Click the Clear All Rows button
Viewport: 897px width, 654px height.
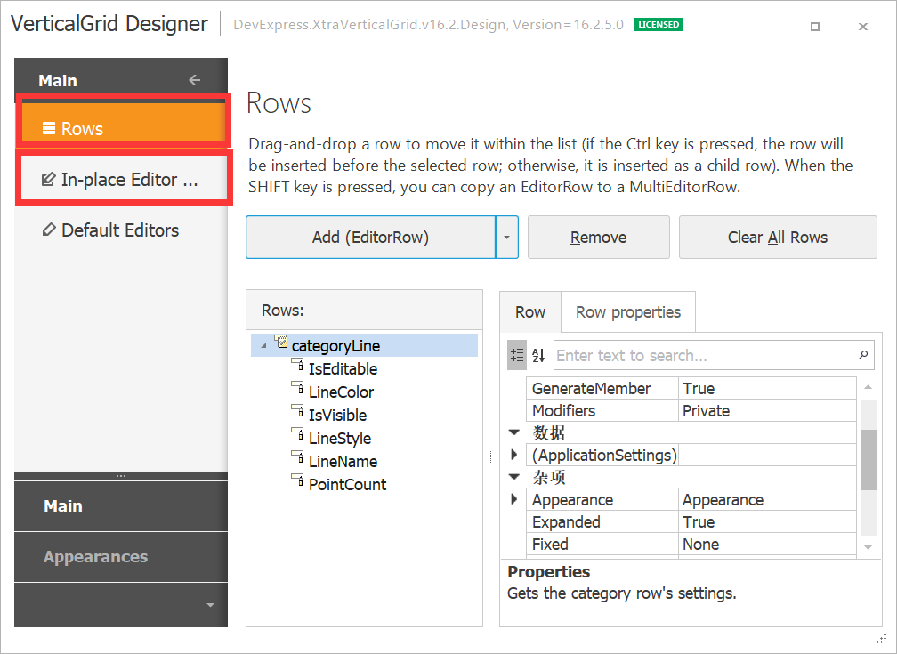[778, 237]
